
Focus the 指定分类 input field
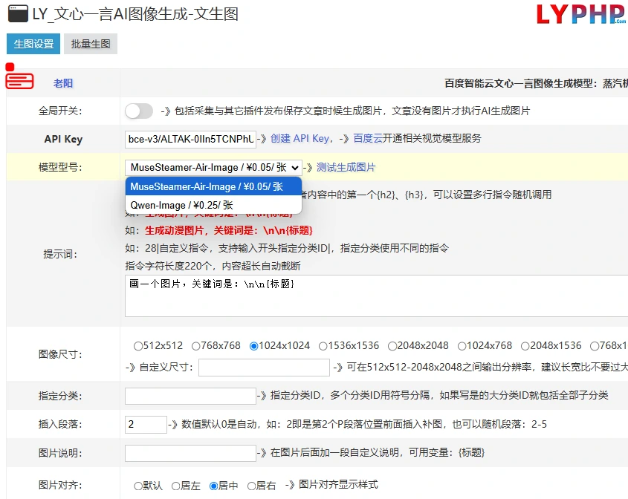pos(190,396)
